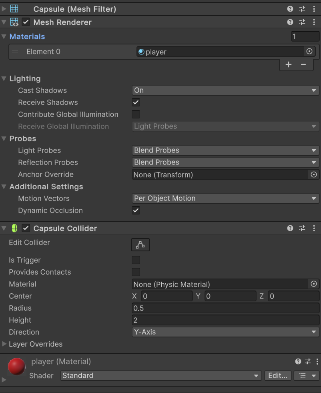Open object picker for Anchor Override

[314, 175]
